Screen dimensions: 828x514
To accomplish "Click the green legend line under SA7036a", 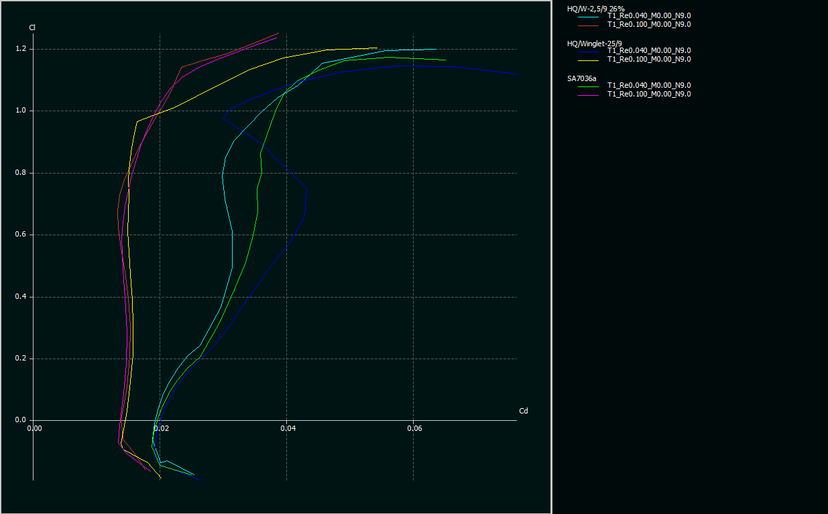I will pyautogui.click(x=589, y=86).
